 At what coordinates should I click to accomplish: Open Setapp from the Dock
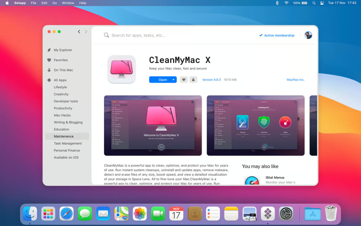tap(268, 214)
